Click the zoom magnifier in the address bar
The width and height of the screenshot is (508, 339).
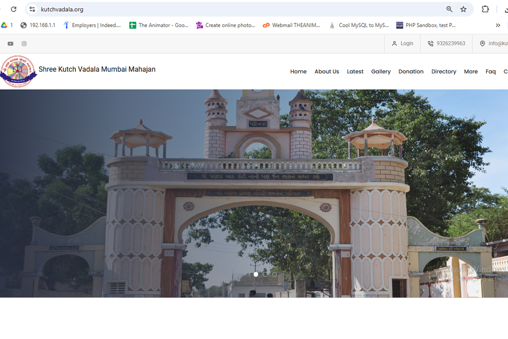click(449, 9)
